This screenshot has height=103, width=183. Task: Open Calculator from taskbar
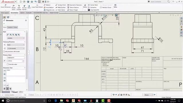point(97,100)
